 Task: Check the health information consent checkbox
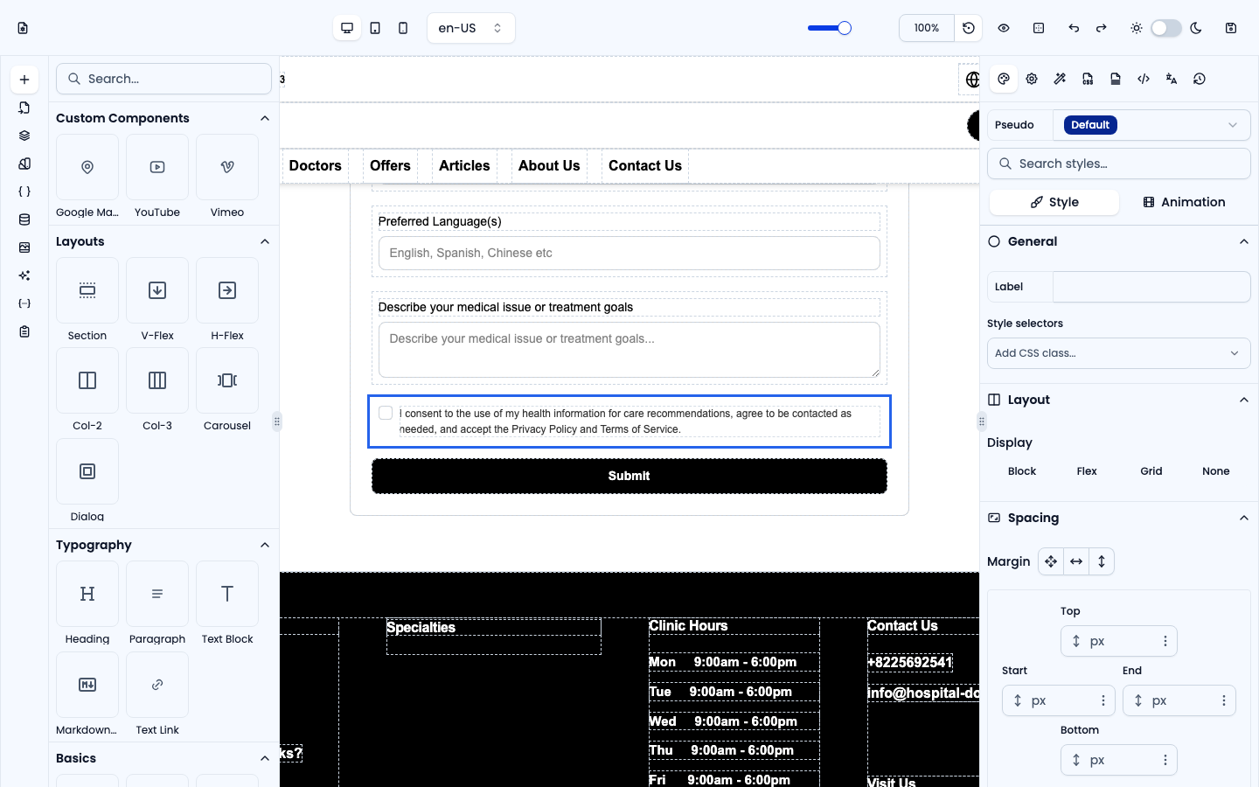[386, 413]
